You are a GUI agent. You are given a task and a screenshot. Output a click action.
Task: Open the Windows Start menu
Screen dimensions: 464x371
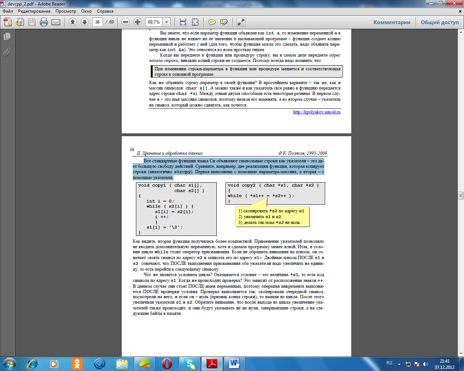9,363
